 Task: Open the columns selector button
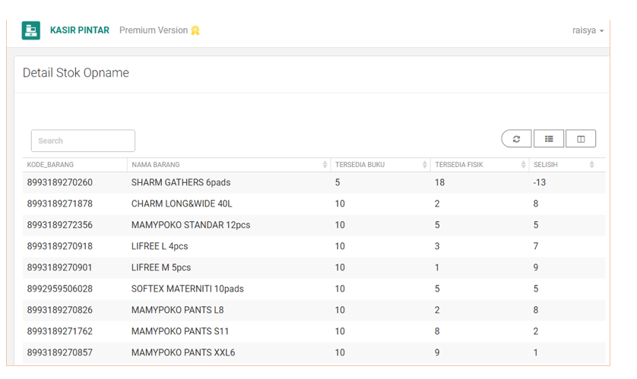[581, 139]
